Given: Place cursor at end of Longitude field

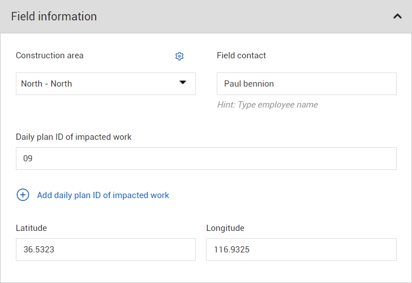Looking at the screenshot, I should tap(251, 250).
